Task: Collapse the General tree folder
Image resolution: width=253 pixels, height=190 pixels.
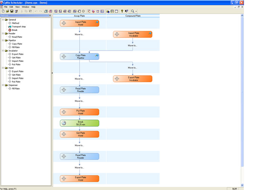Action: [3, 20]
